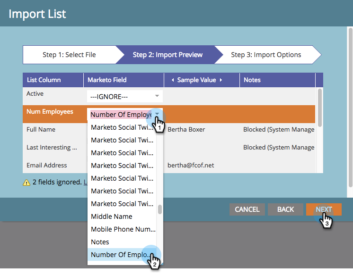This screenshot has height=275, width=353.
Task: Click the Active list column cell
Action: (x=35, y=93)
